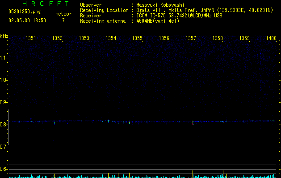Select the ICOM IC-575 receiver text

tap(179, 16)
